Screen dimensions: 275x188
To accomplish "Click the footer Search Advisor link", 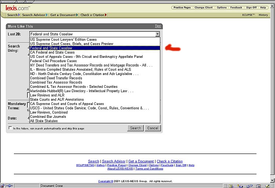I will [x=114, y=161].
